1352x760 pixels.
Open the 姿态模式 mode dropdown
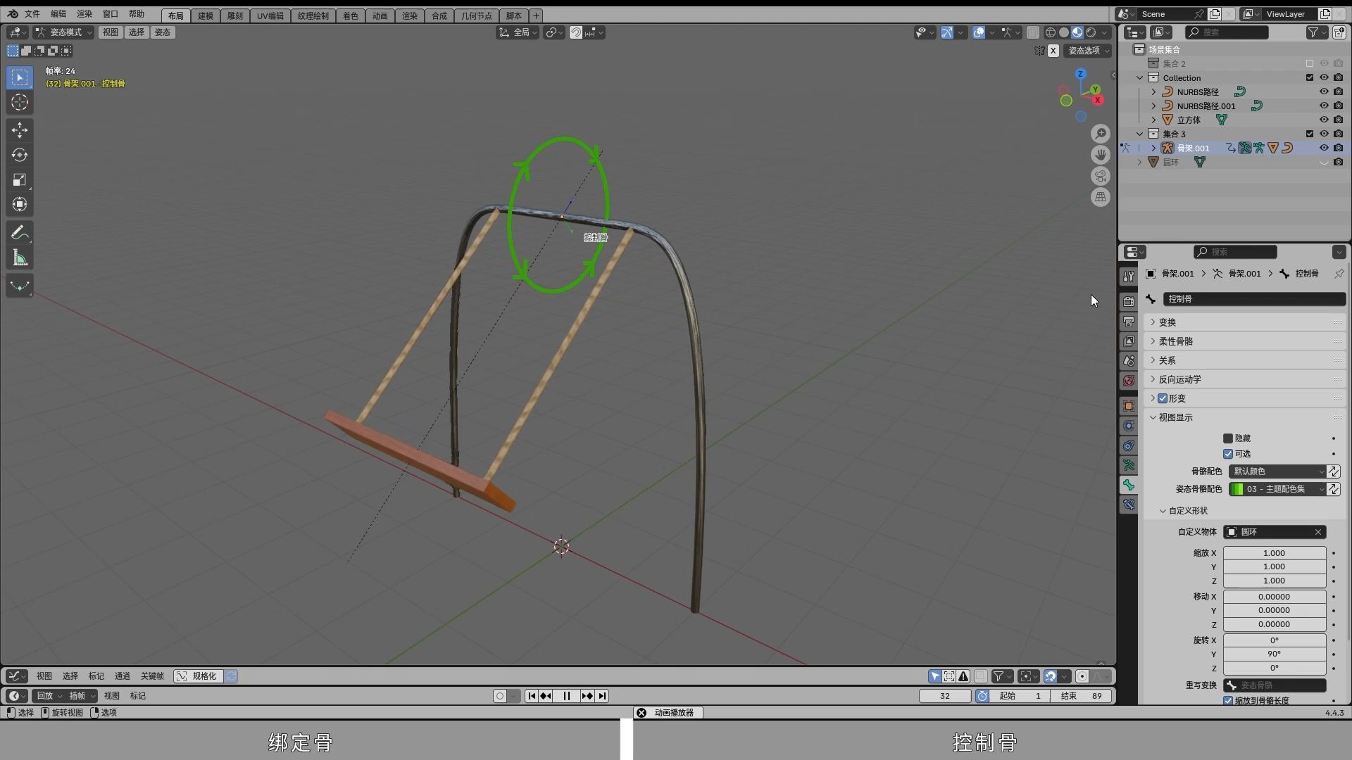pyautogui.click(x=63, y=32)
